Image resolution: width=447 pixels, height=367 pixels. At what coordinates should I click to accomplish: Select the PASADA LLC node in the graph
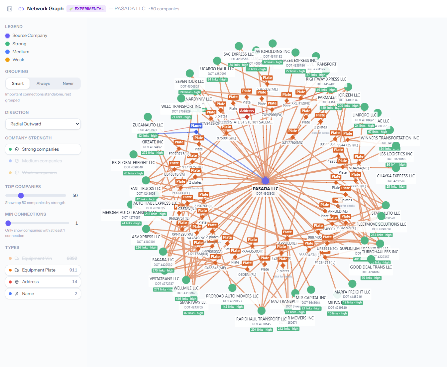coord(265,181)
